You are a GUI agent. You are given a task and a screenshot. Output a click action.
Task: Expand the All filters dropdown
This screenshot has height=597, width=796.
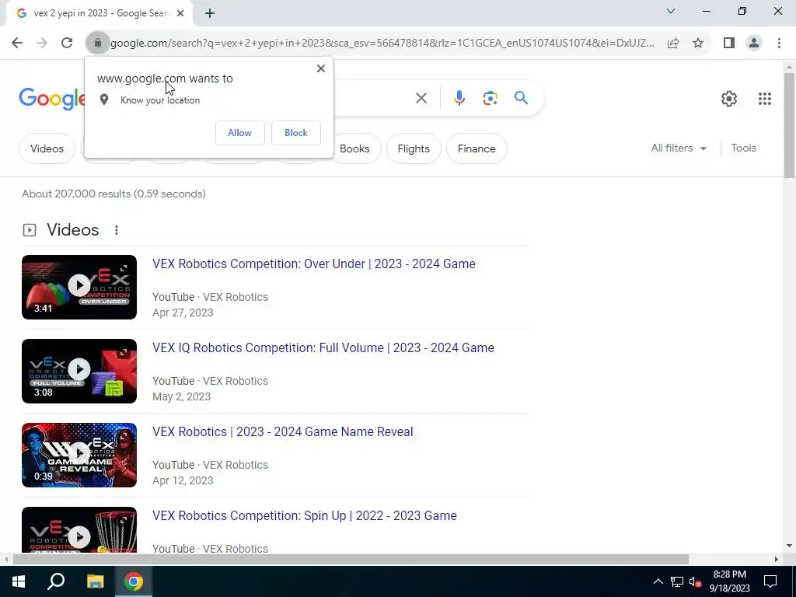679,148
